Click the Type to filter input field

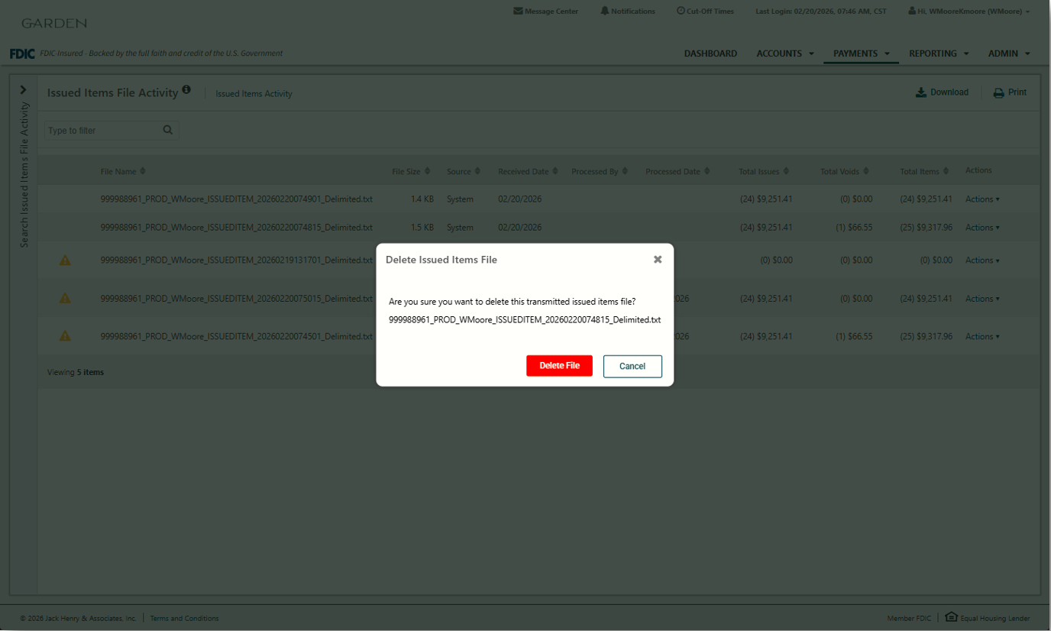(103, 131)
